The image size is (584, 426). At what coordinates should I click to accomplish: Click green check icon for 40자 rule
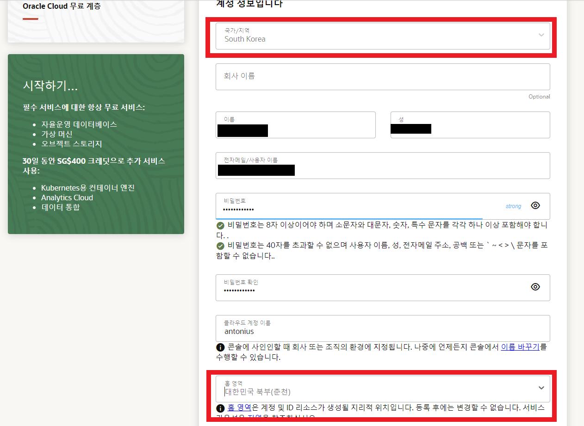(x=220, y=246)
